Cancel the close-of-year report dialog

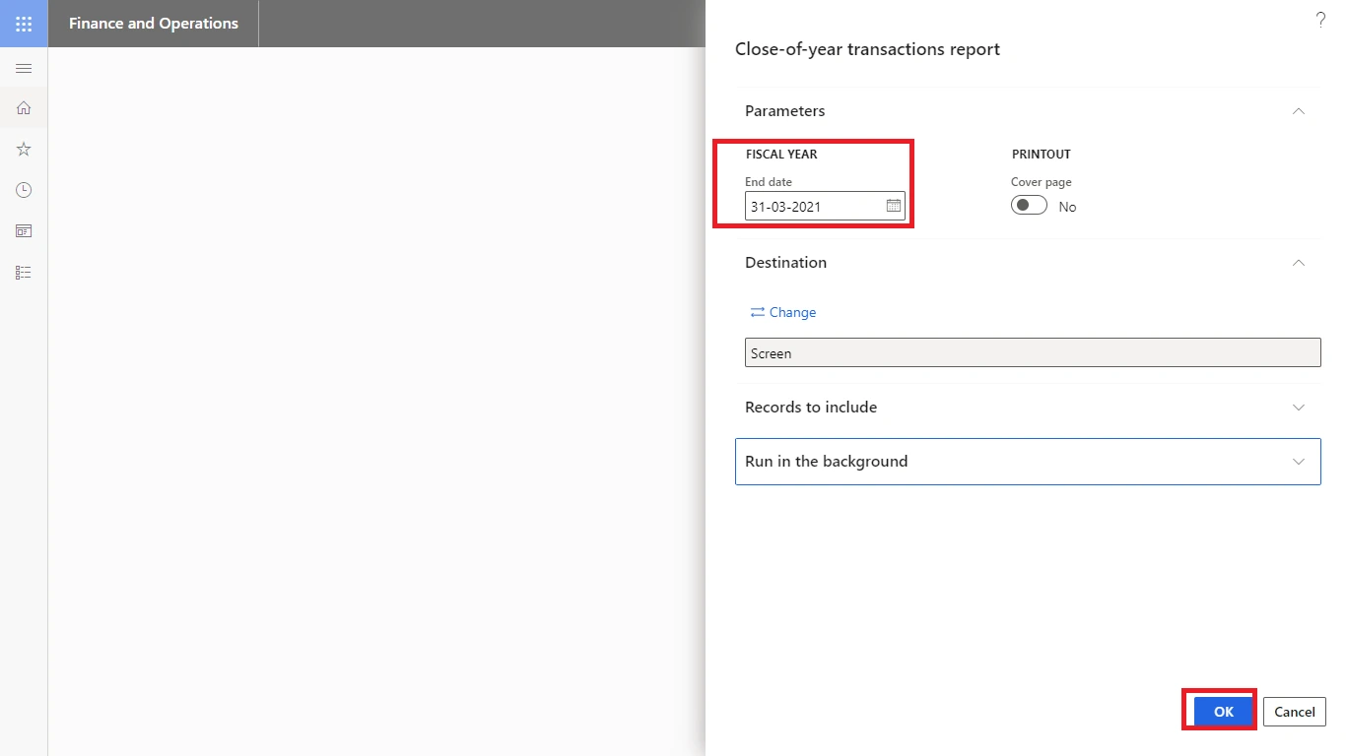point(1295,712)
